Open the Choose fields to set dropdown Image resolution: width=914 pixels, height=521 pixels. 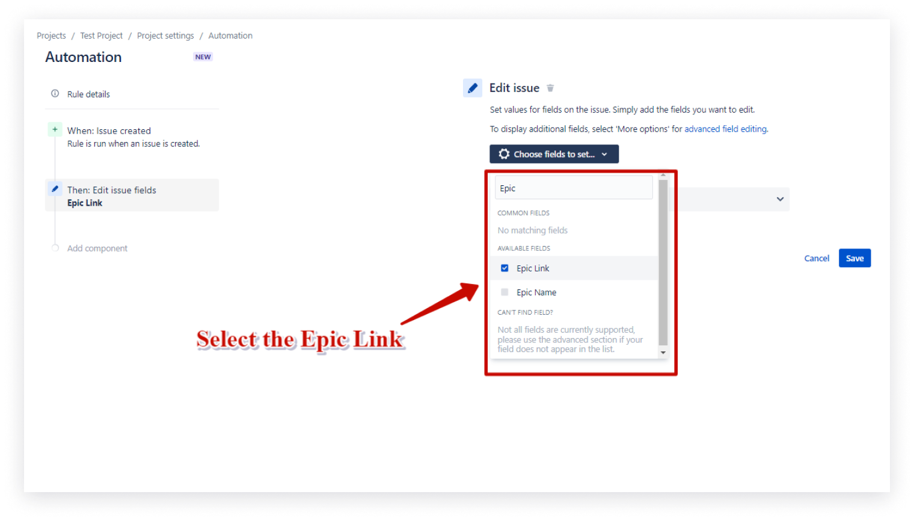tap(554, 154)
